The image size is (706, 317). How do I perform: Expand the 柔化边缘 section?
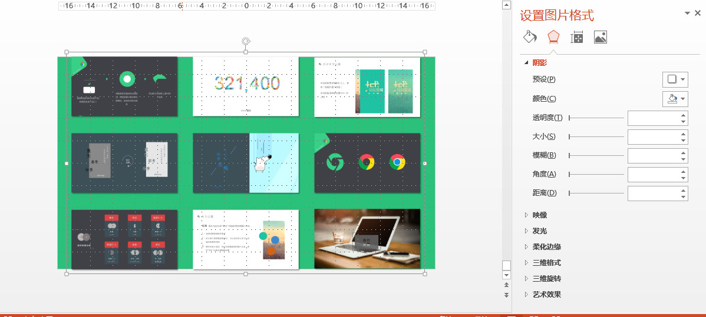[x=546, y=247]
